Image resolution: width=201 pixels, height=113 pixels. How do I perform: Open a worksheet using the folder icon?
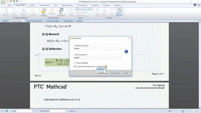tap(11, 1)
